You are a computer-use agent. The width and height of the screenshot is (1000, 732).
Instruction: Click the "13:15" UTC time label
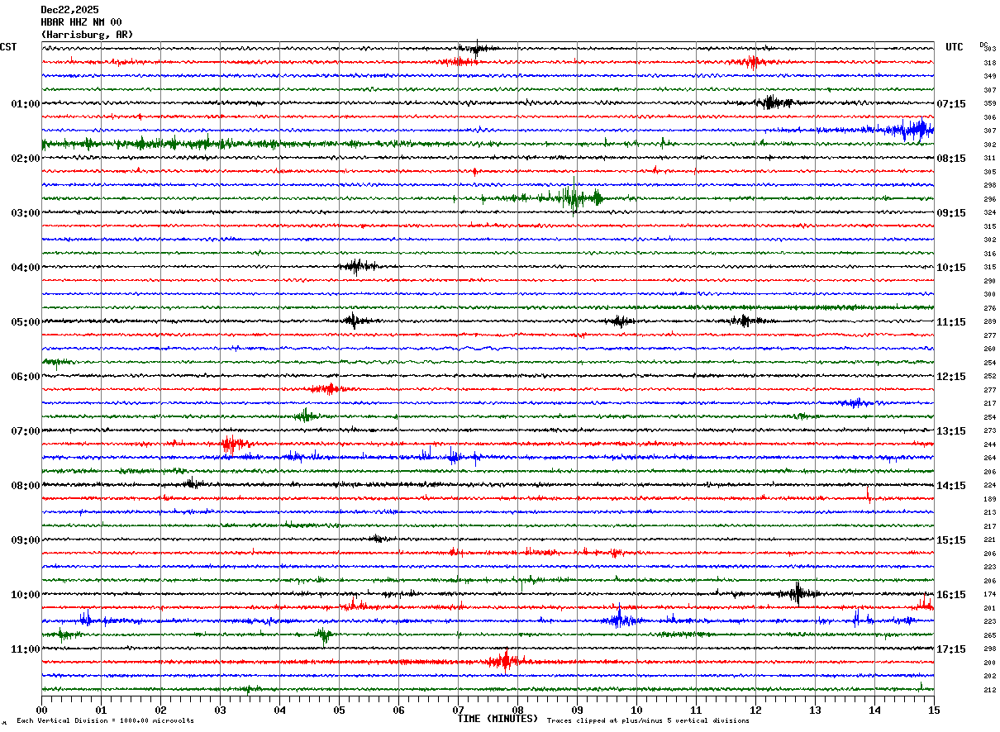(952, 431)
